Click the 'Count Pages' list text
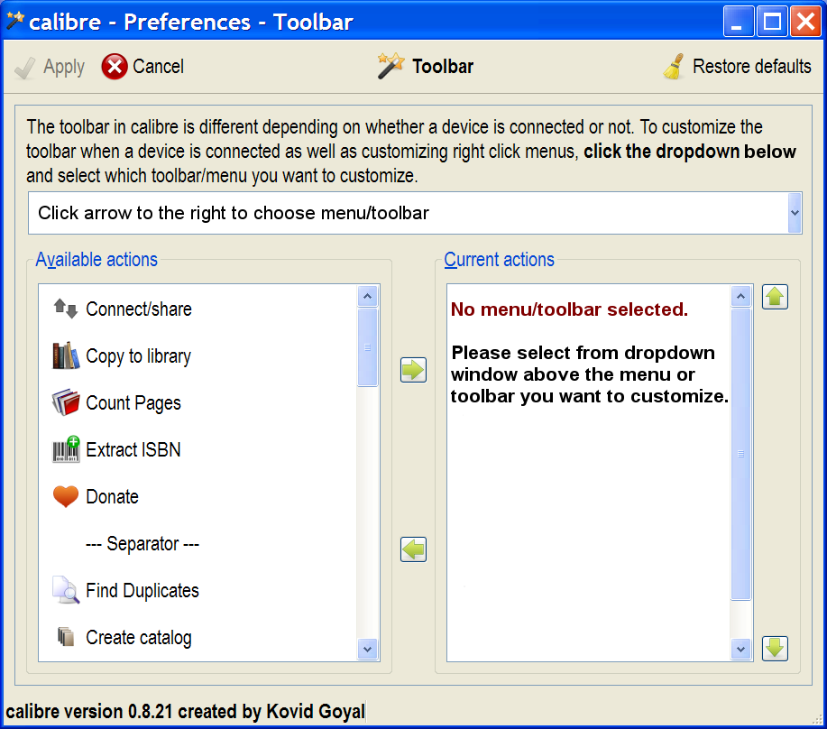827x729 pixels. tap(133, 403)
